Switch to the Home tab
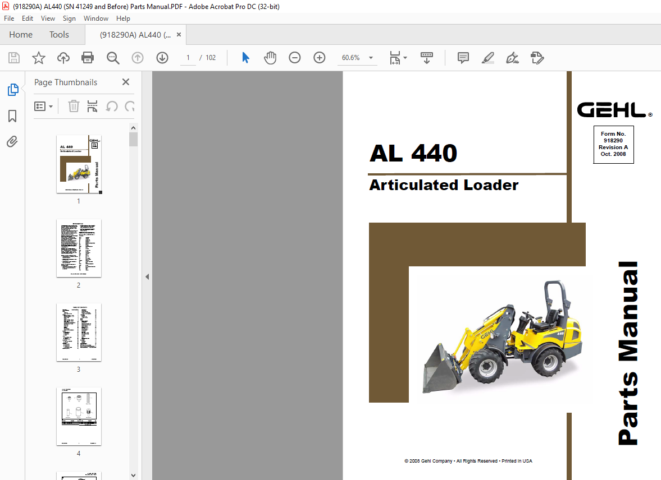Viewport: 661px width, 480px height. [21, 35]
